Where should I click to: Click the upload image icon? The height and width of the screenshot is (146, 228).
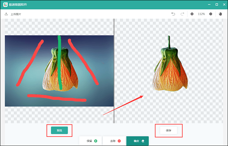[x=6, y=14]
